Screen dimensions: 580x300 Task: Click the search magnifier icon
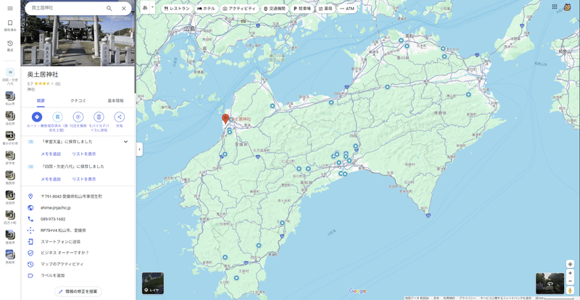click(x=109, y=8)
